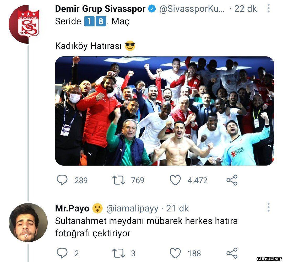Open the Mr.Payo display name
This screenshot has height=262, width=283.
click(x=72, y=208)
